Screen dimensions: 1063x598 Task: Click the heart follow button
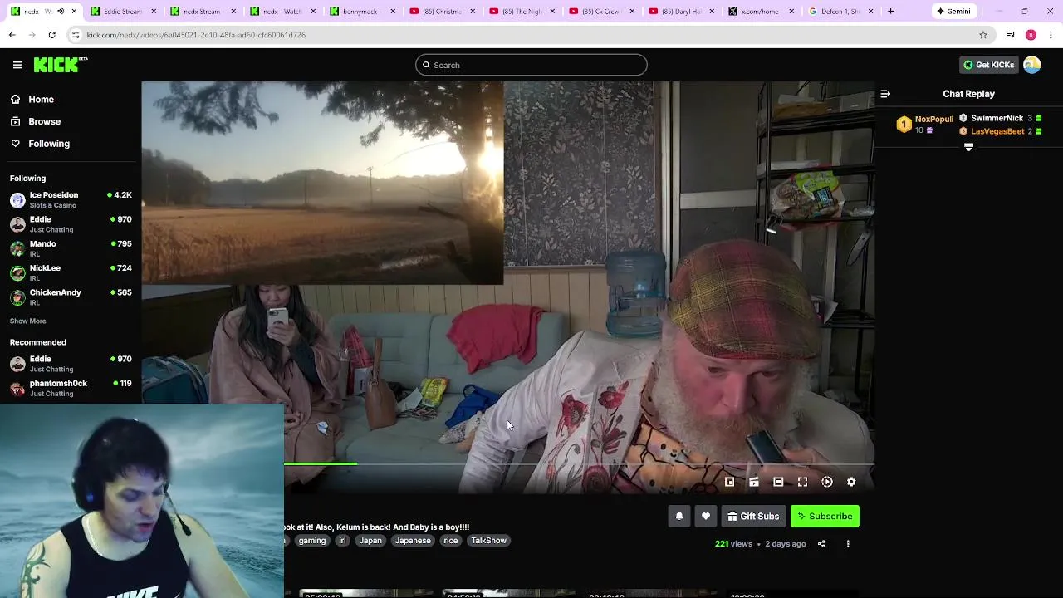pyautogui.click(x=706, y=516)
